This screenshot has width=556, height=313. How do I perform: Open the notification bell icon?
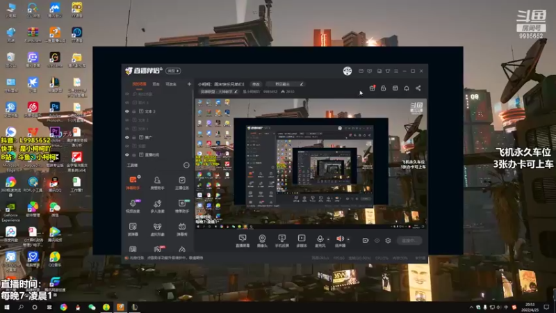coord(407,88)
